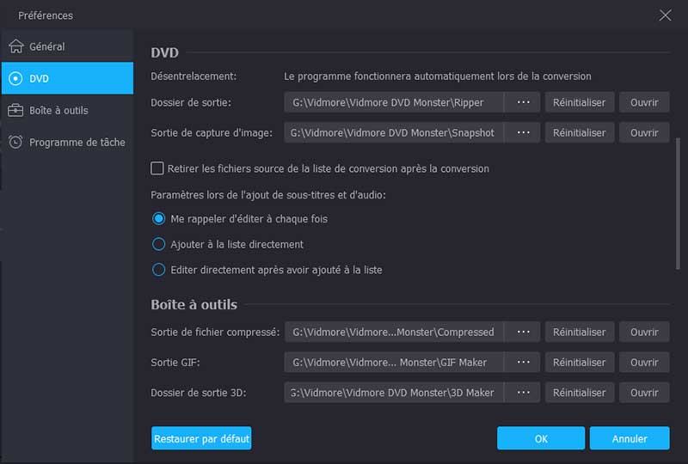Screen dimensions: 688x464
Task: Select Ajouter à la liste directement option
Action: pos(158,244)
